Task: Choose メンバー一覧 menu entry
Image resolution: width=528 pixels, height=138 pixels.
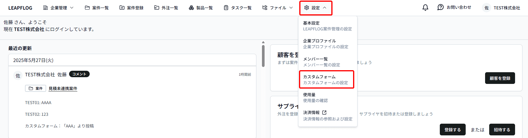Action: point(321,62)
